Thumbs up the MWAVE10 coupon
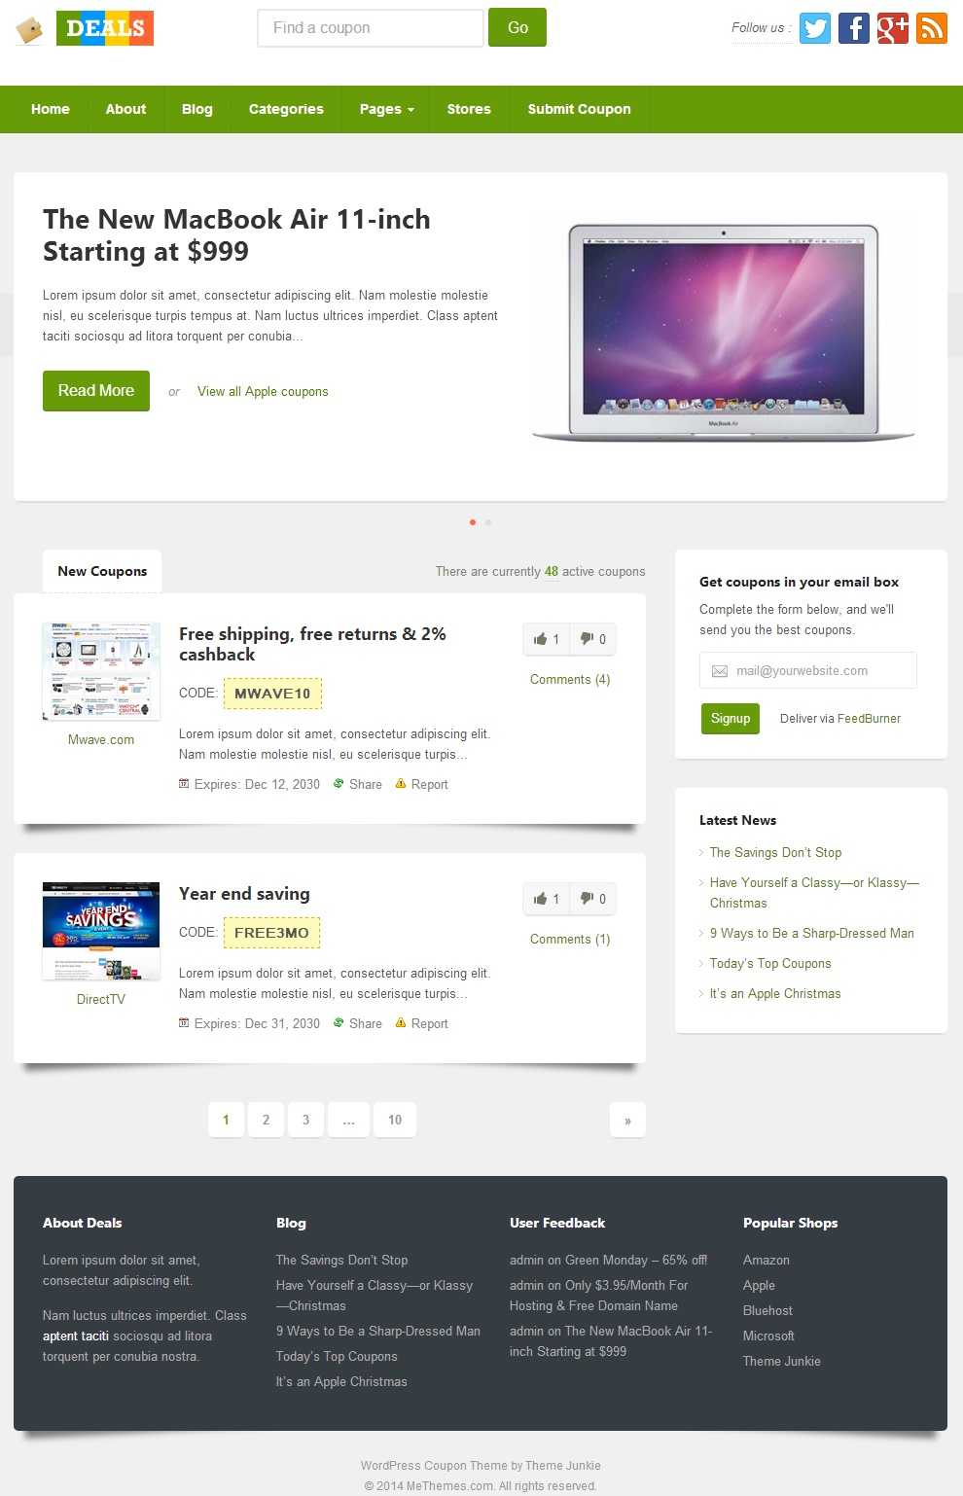The height and width of the screenshot is (1496, 963). [x=546, y=639]
